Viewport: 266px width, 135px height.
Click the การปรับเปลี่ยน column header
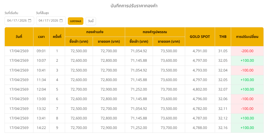coord(247,37)
